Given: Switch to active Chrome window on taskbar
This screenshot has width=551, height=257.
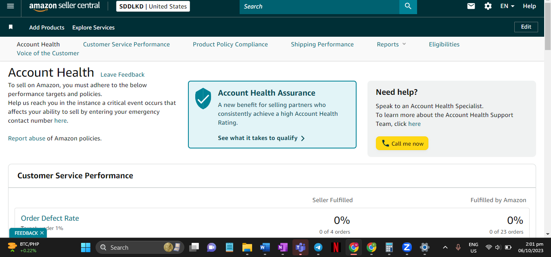Looking at the screenshot, I should (x=354, y=247).
